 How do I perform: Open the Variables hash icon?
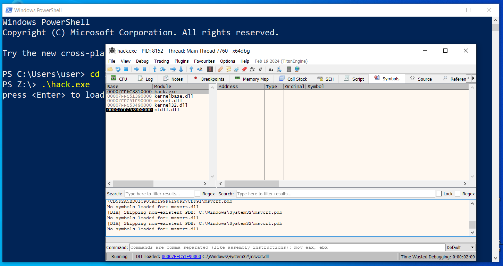pos(260,69)
